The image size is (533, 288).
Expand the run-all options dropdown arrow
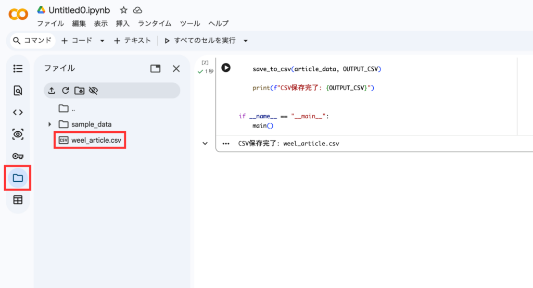click(246, 41)
